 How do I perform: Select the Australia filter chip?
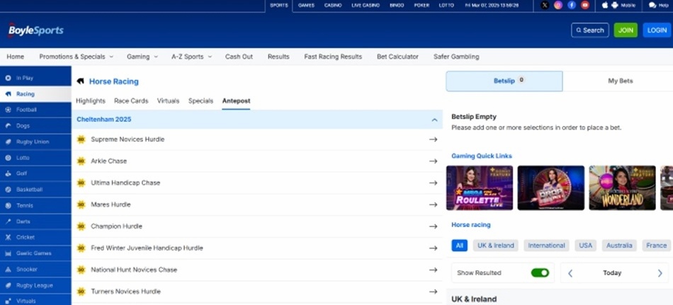click(x=618, y=246)
